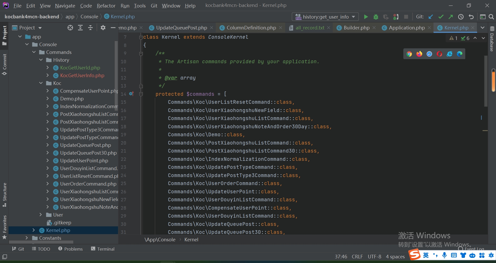Open in Safari browser
The width and height of the screenshot is (496, 263).
(x=429, y=54)
